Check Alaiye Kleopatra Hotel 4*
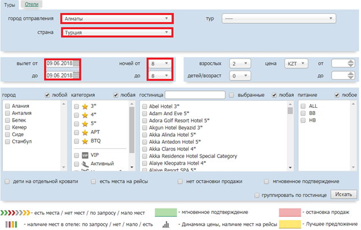This screenshot has height=230, width=361. pyautogui.click(x=145, y=163)
